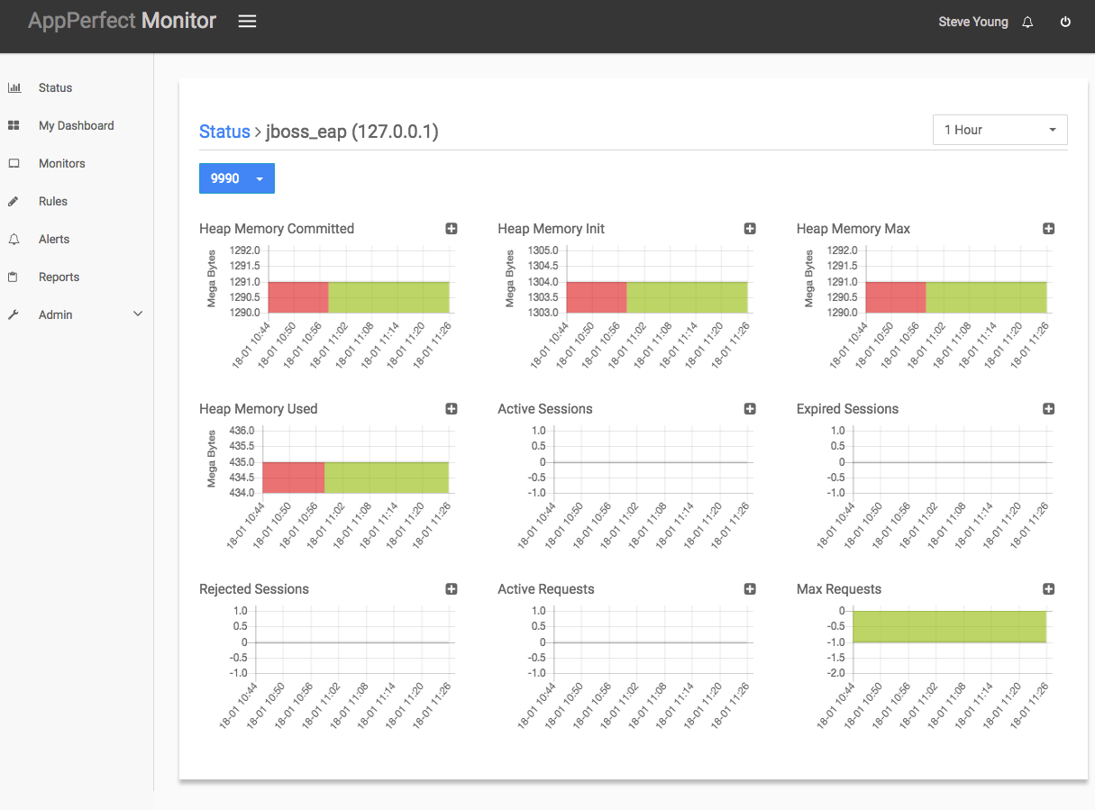Click green area of Max Requests chart
This screenshot has height=810, width=1095.
tap(949, 626)
